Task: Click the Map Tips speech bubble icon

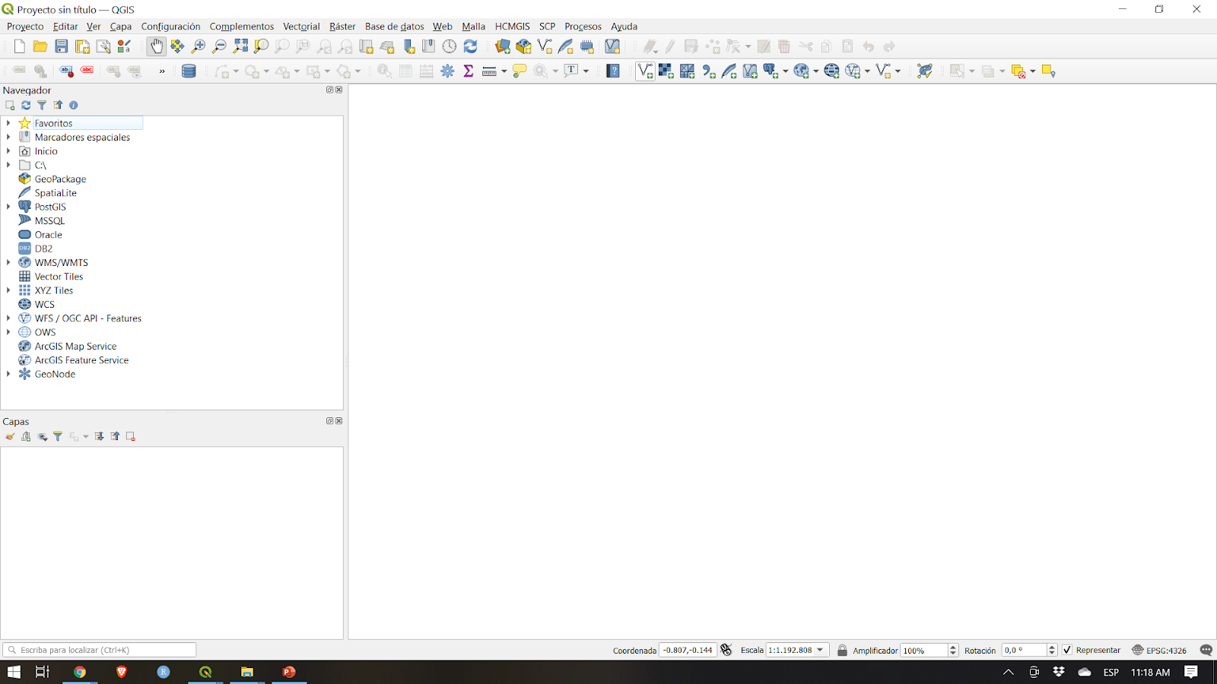Action: coord(520,71)
